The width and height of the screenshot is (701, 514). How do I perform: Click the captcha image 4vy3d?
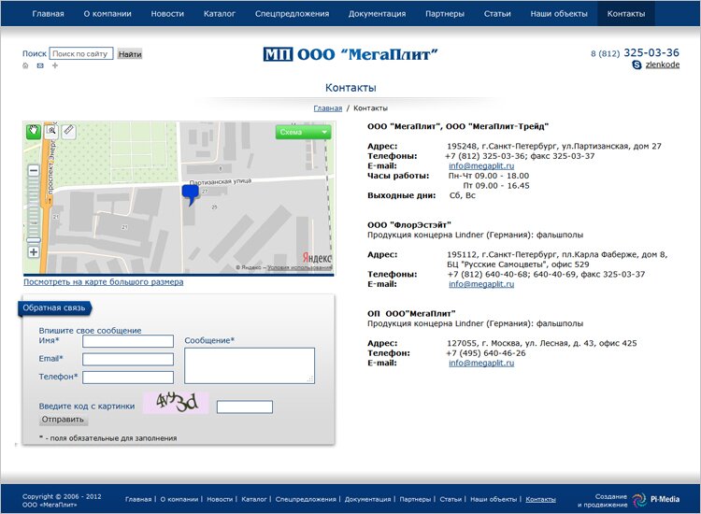[x=176, y=403]
